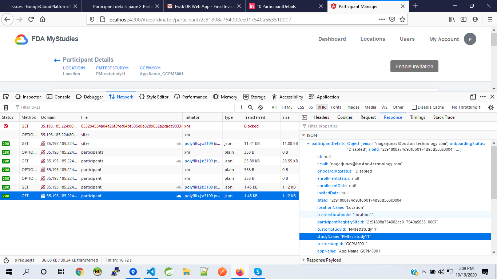Click the Filter URLs input field
Viewport: 497px width, 279px height.
point(124,107)
